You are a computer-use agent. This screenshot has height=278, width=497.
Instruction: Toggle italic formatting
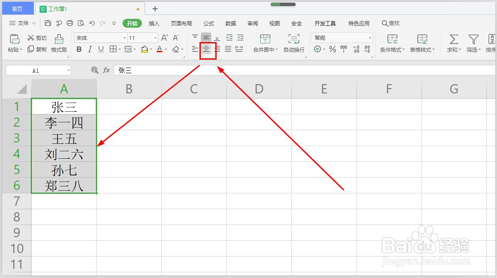point(90,49)
